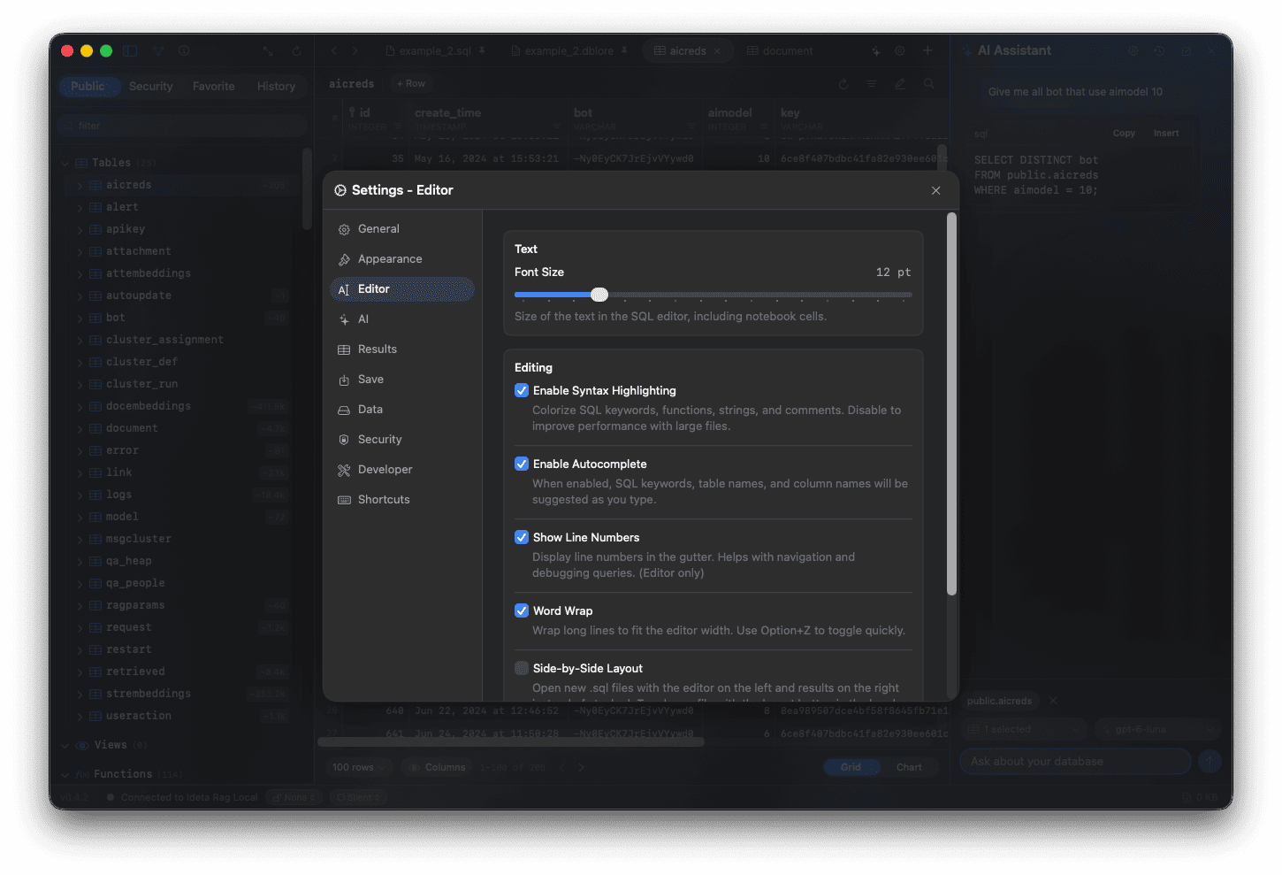Click the info icon in title bar
1282x875 pixels.
[184, 51]
